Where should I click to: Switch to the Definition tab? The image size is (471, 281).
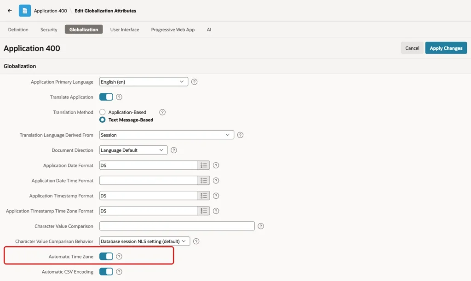pos(18,29)
